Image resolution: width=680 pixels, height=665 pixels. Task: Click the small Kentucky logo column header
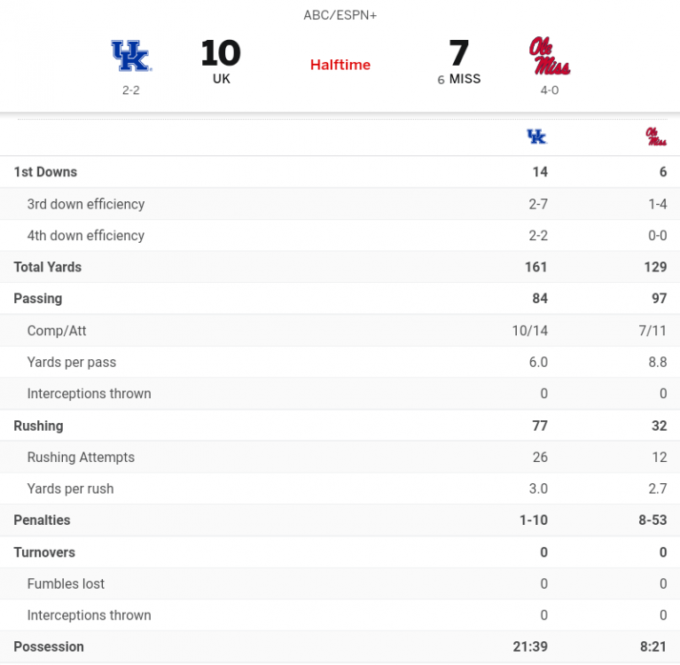[536, 137]
